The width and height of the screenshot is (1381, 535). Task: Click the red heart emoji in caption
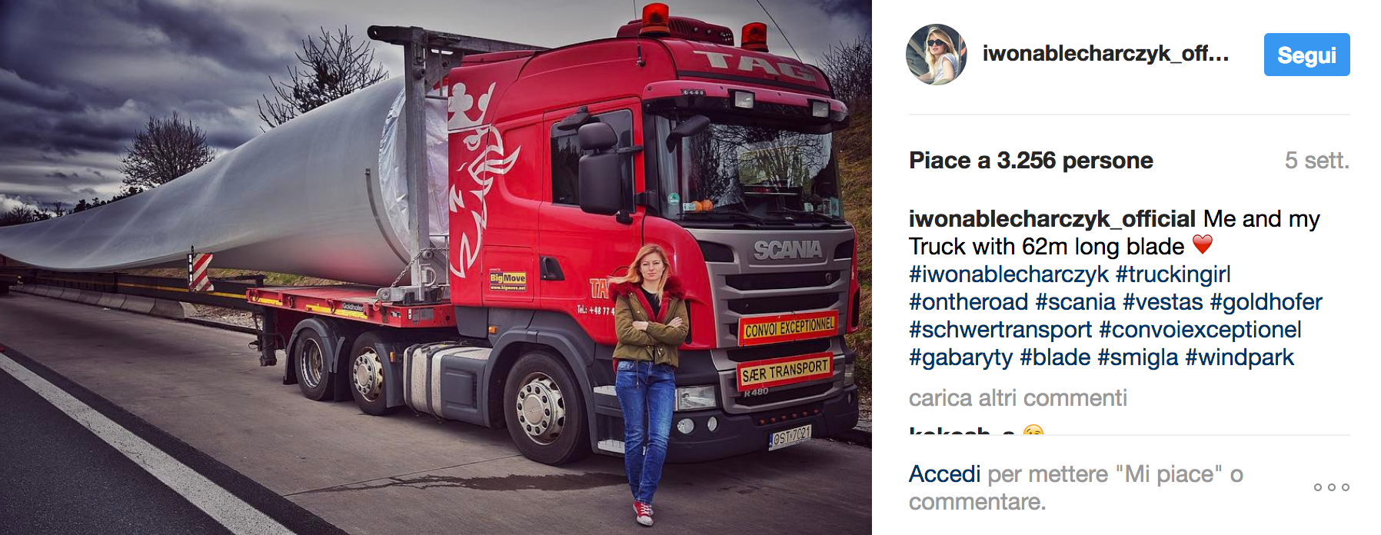(1203, 245)
